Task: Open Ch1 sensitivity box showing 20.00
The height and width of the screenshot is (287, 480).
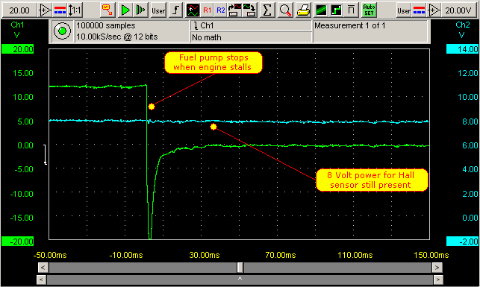Action: [19, 10]
